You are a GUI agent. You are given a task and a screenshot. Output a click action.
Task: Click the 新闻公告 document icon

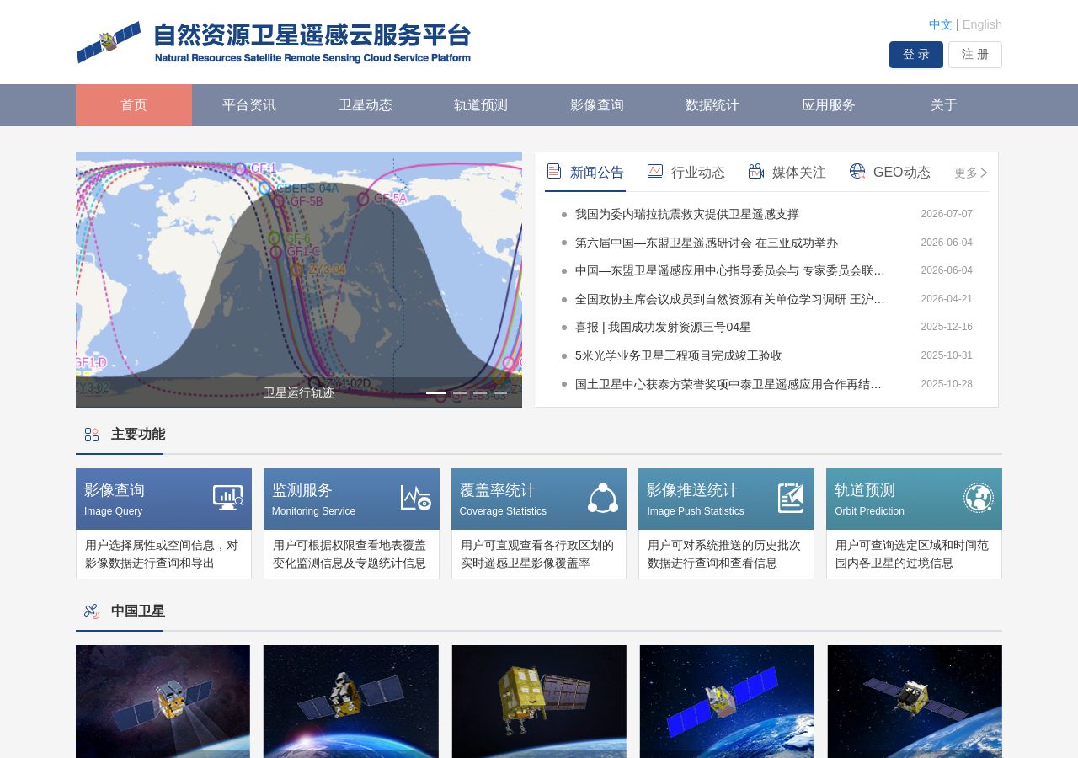[x=554, y=172]
